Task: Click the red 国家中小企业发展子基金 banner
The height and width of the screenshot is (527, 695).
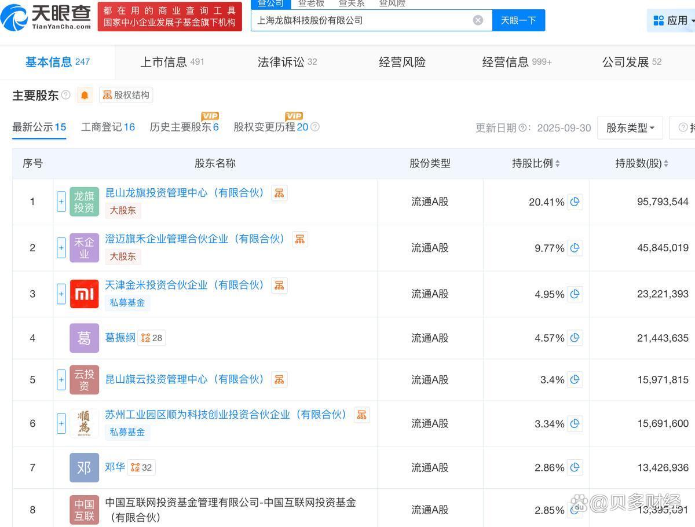Action: pos(170,17)
